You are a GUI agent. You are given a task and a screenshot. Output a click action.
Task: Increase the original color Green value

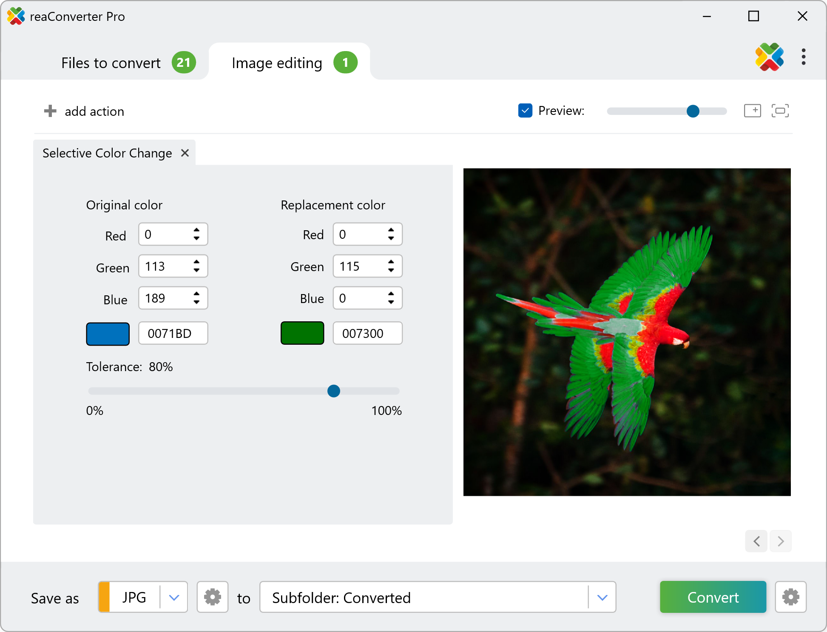[x=196, y=262]
